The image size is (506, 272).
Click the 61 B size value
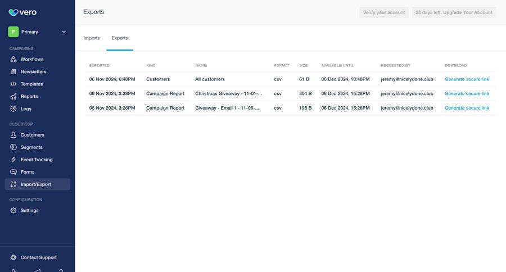click(x=304, y=79)
